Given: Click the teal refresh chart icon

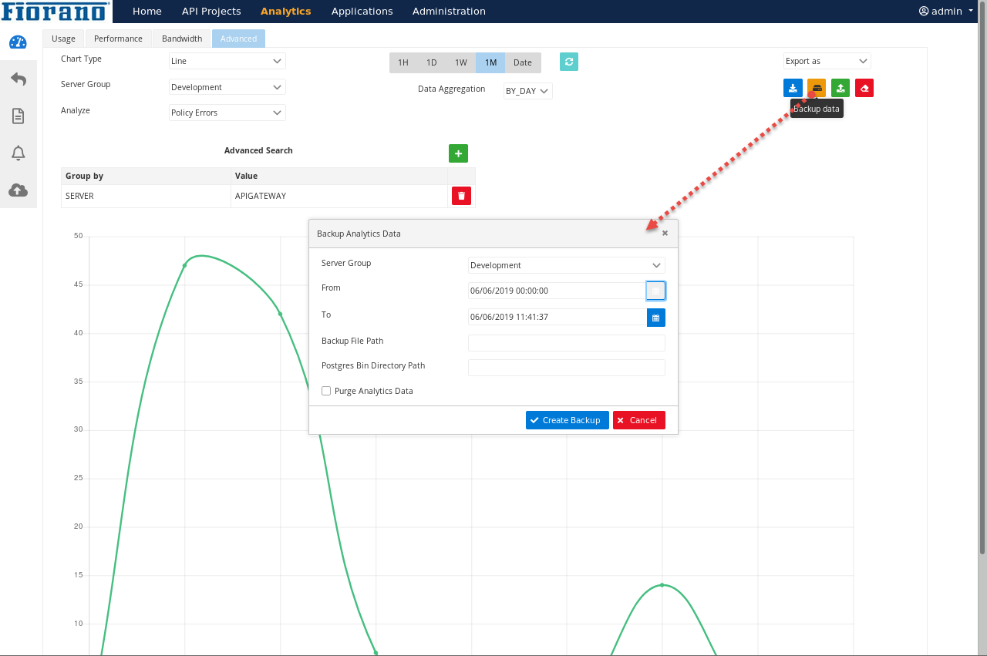Looking at the screenshot, I should pos(569,62).
